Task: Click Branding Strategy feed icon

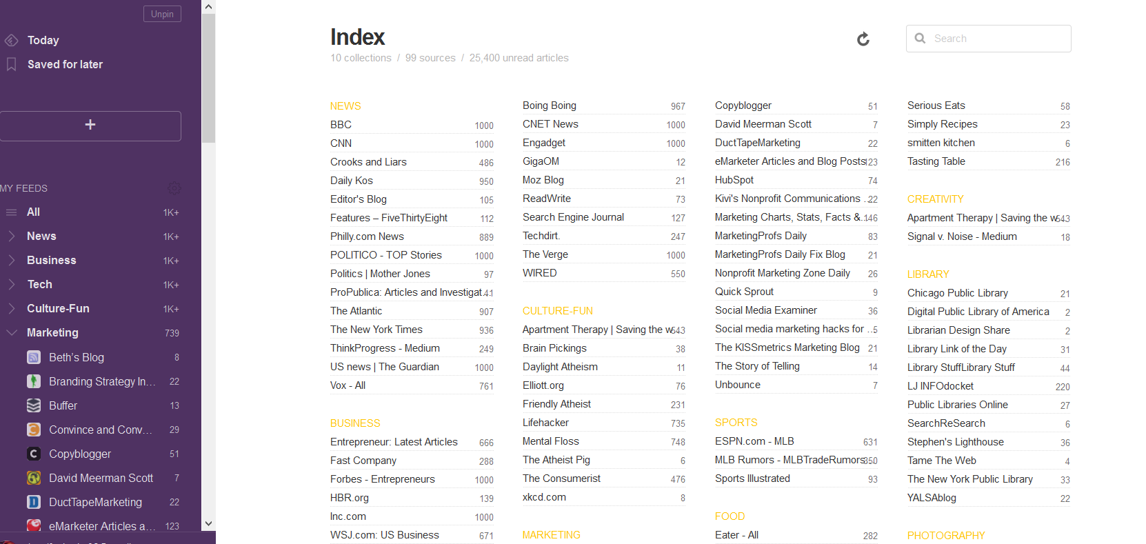Action: (33, 381)
